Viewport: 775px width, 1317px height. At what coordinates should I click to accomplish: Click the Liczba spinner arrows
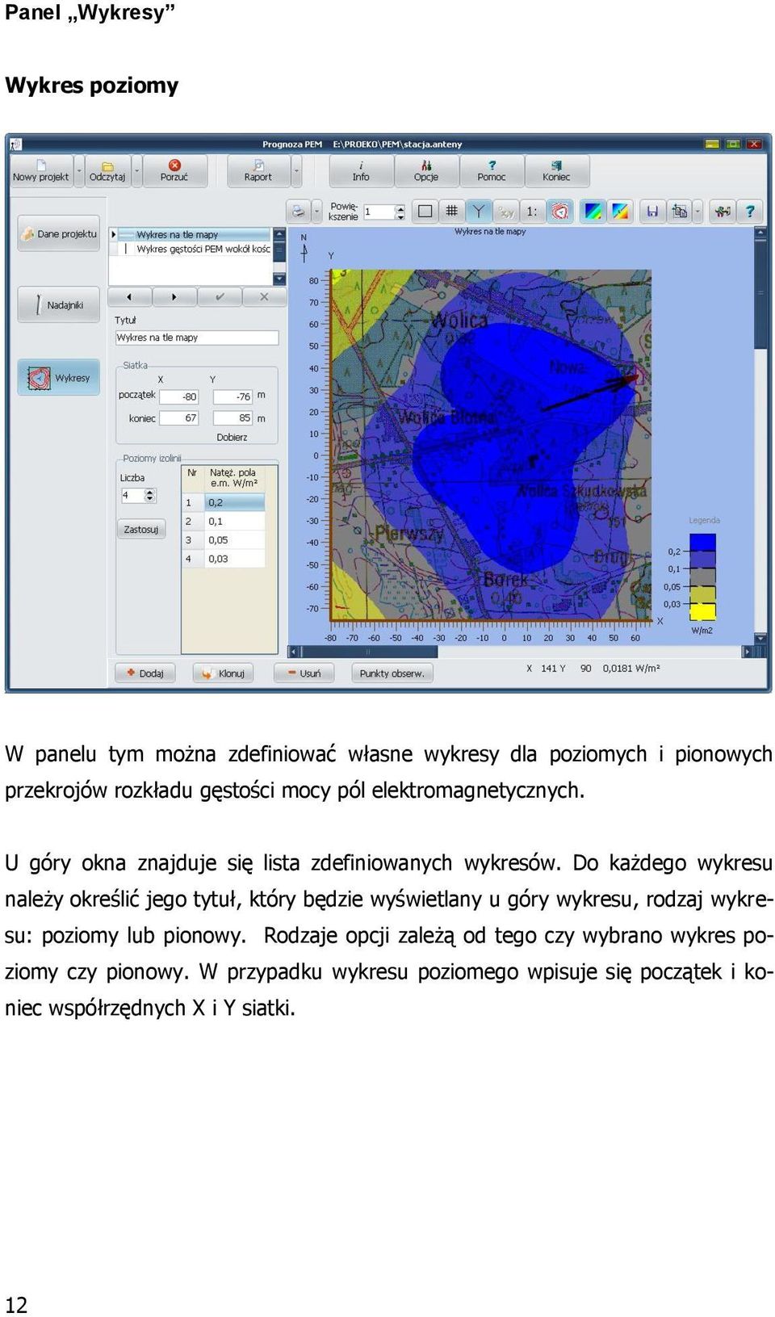coord(149,496)
